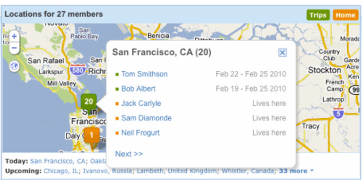Click the Interstate 580 shield on map
This screenshot has width=362, height=180.
[x=78, y=70]
